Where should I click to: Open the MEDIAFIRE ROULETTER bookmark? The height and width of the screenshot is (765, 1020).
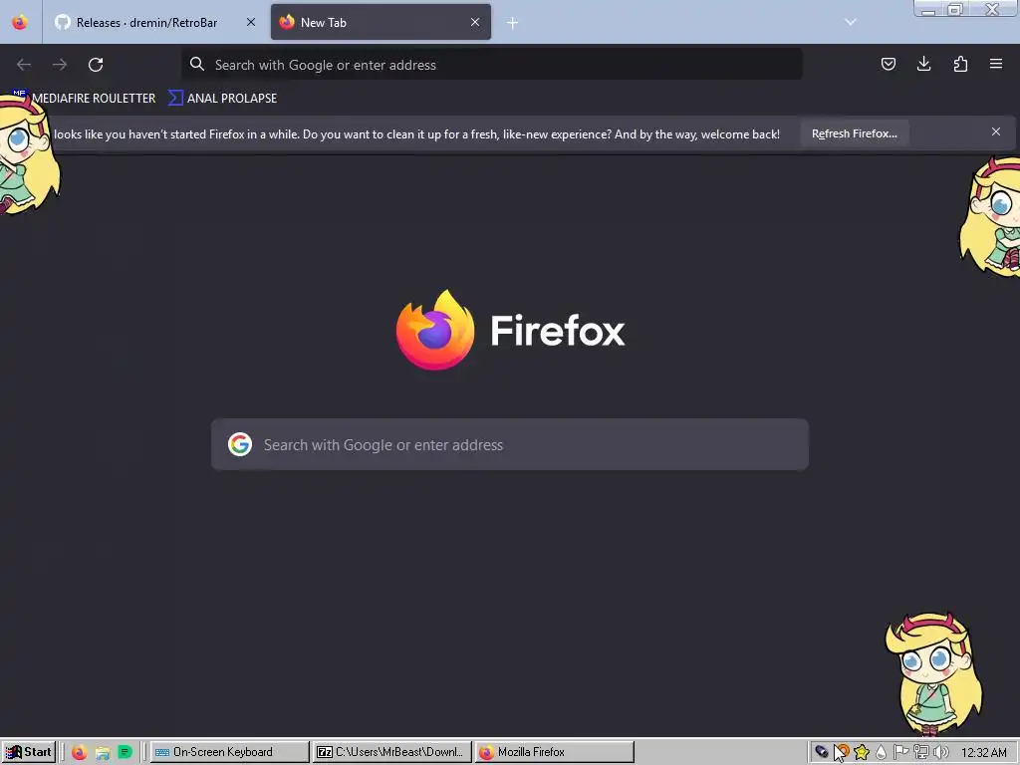click(x=85, y=99)
